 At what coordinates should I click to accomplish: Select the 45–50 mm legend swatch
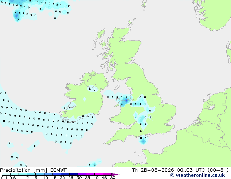point(107,174)
